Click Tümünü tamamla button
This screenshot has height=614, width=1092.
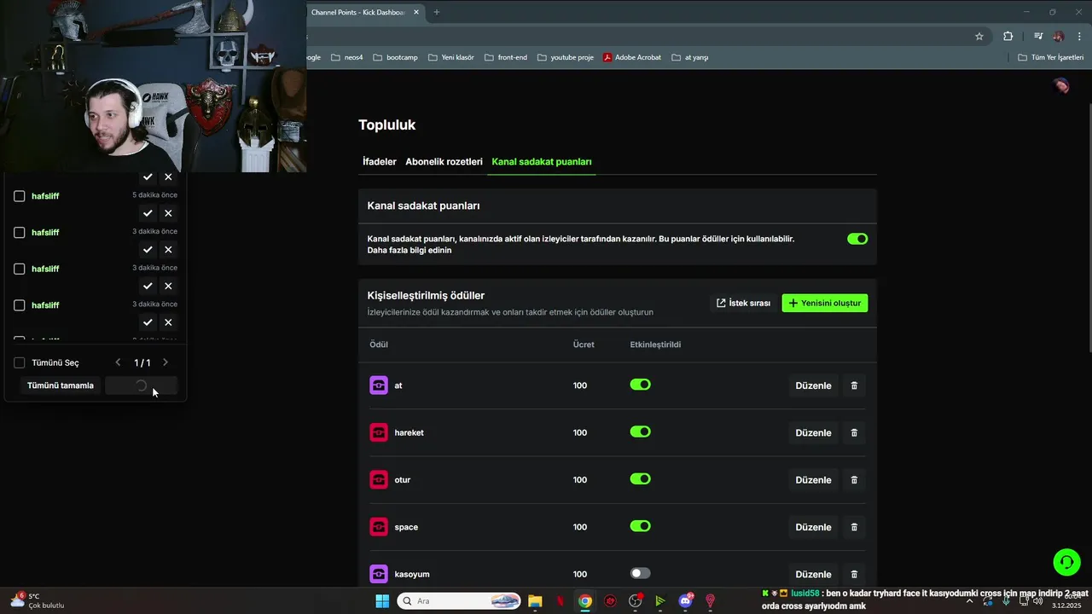(x=61, y=385)
